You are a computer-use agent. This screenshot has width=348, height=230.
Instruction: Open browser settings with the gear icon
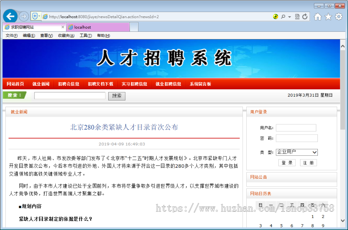pos(339,16)
